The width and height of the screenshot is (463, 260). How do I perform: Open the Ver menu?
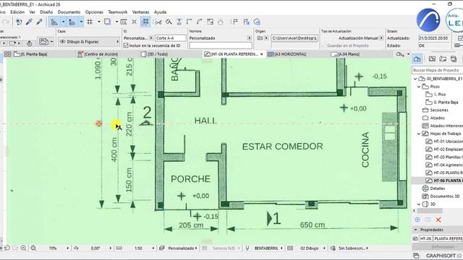click(32, 12)
